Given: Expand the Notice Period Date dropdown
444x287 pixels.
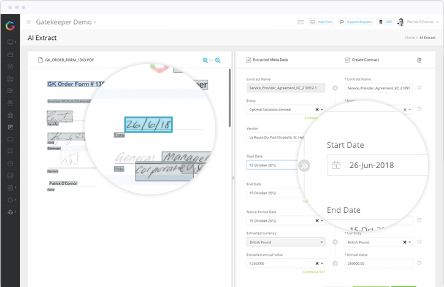Looking at the screenshot, I should pos(323,220).
